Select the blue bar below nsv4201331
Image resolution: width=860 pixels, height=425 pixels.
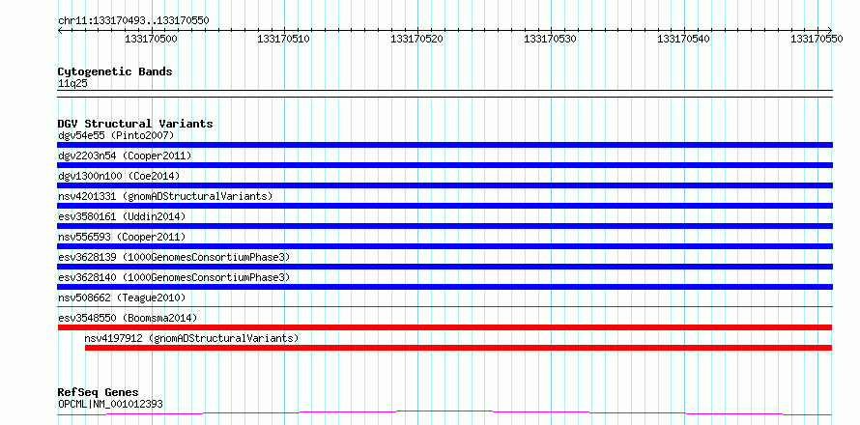(x=444, y=206)
